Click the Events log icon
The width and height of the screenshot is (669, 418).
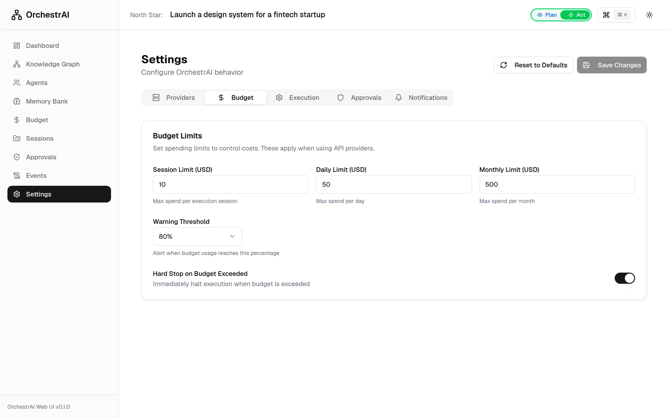click(x=17, y=176)
